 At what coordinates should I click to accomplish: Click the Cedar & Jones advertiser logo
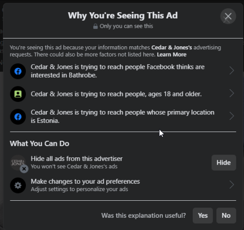[18, 163]
